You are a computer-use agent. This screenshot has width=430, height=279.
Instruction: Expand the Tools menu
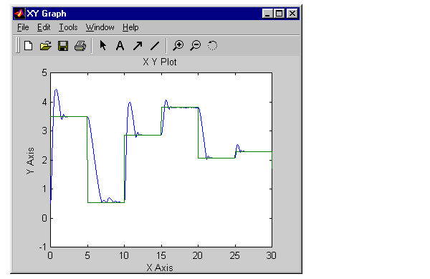coord(68,27)
